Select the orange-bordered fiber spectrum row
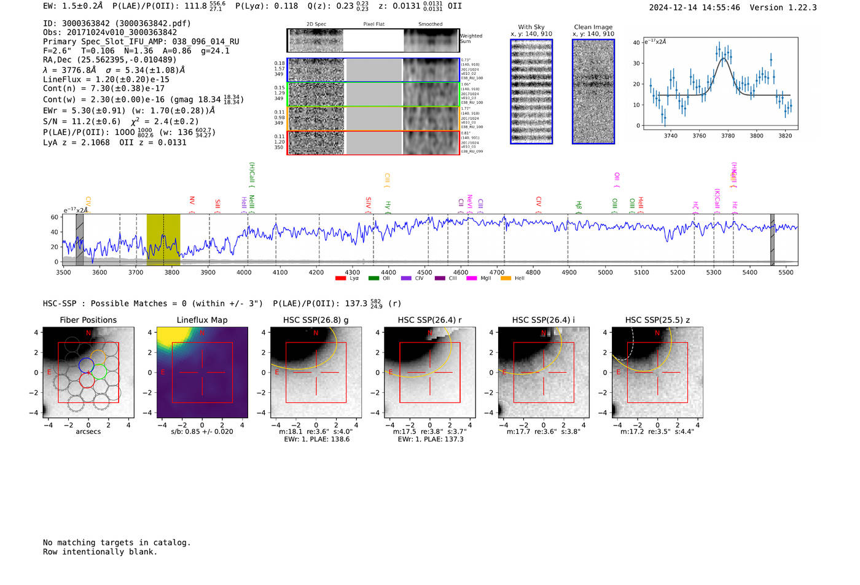 [x=373, y=118]
